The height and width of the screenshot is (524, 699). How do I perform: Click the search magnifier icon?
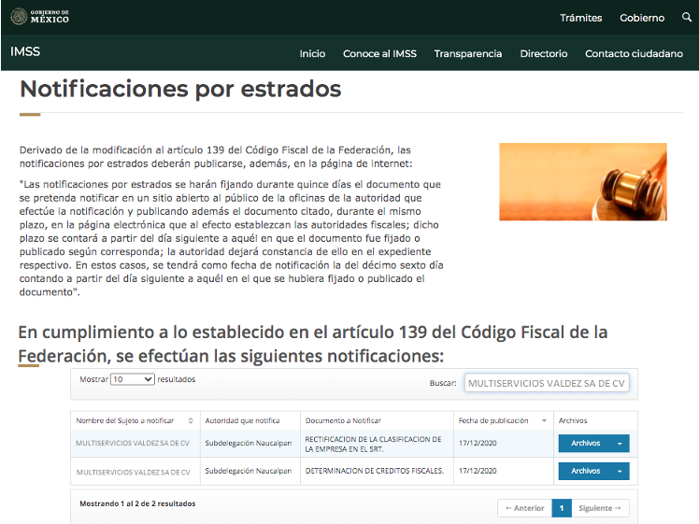[x=687, y=18]
